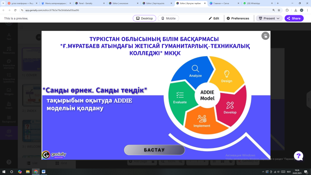Open Preferences settings
The height and width of the screenshot is (175, 311).
pyautogui.click(x=238, y=18)
